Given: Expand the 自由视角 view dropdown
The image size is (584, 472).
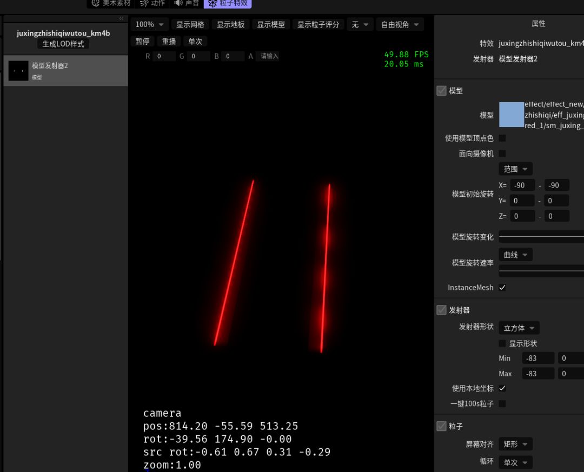Looking at the screenshot, I should coord(400,24).
